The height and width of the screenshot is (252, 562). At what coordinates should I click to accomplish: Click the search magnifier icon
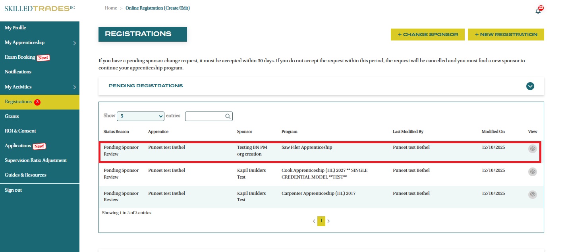point(228,116)
